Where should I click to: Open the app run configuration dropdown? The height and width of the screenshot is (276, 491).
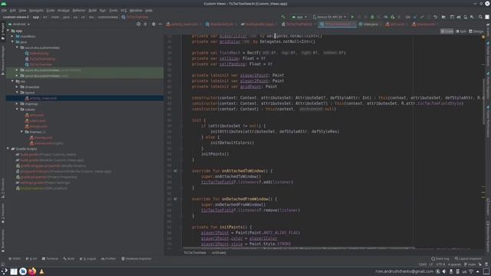point(299,17)
